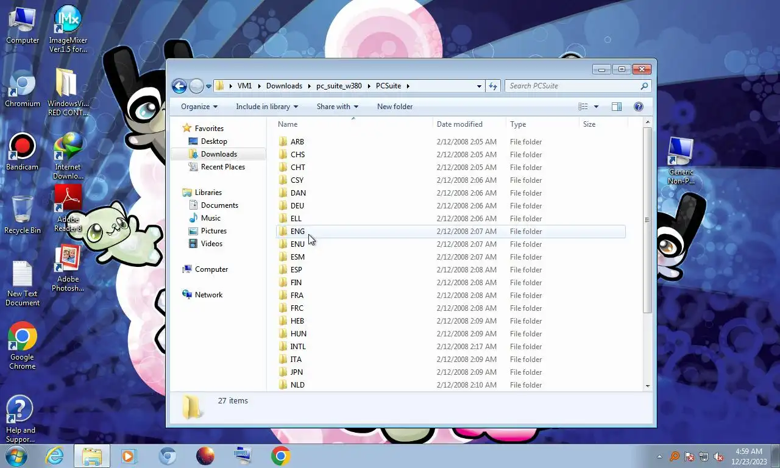780x468 pixels.
Task: Click the New folder button
Action: (x=395, y=107)
